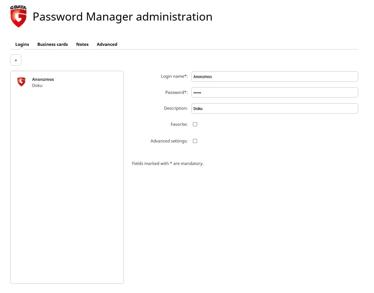Click the 'Login name*:' label

pyautogui.click(x=174, y=76)
